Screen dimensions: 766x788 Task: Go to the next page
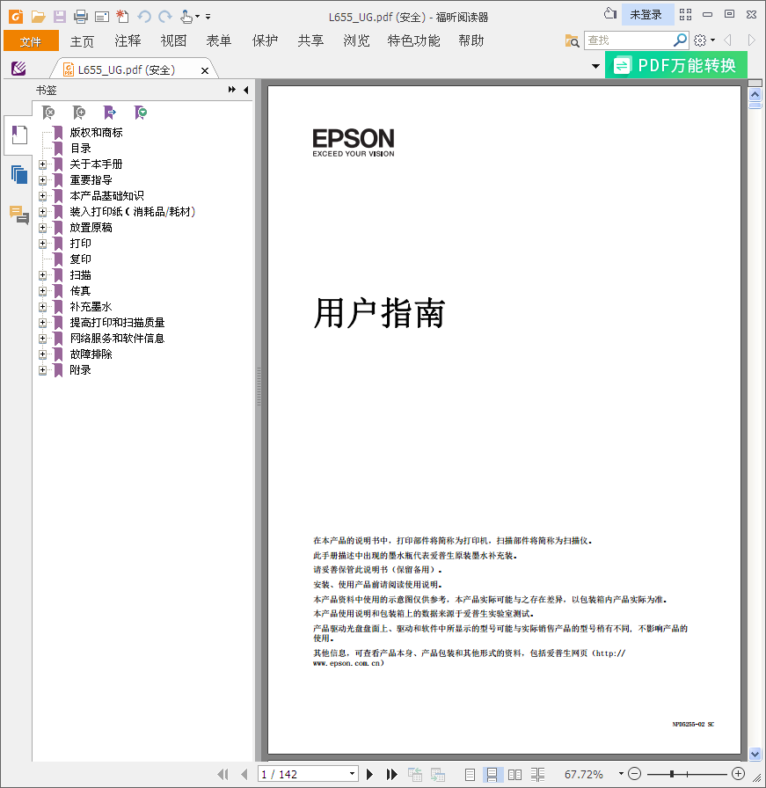370,774
